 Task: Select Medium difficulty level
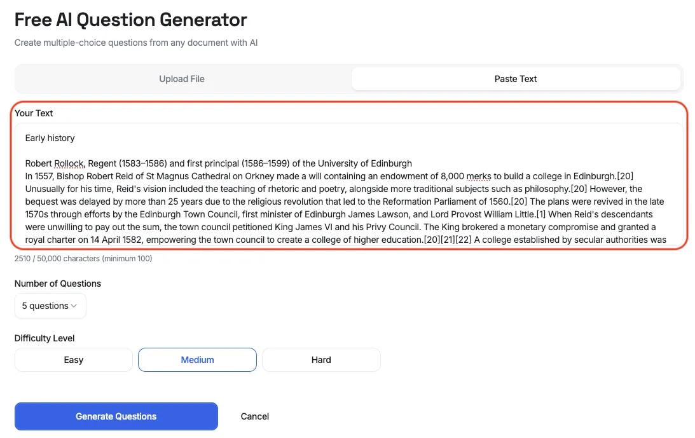point(197,359)
